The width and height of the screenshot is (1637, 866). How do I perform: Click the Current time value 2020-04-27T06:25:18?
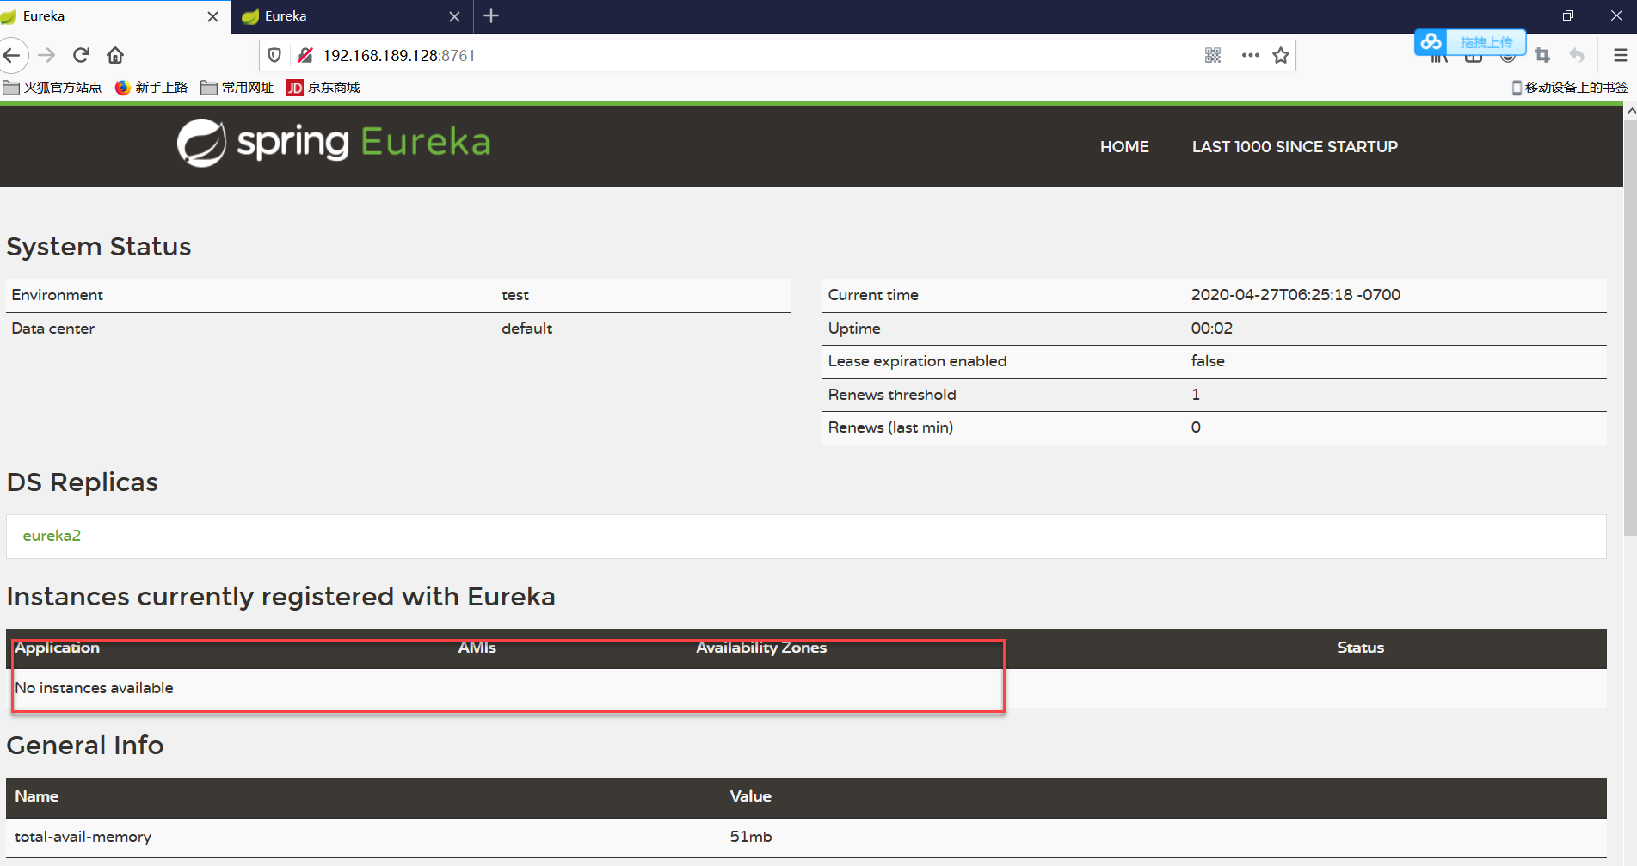pos(1295,295)
